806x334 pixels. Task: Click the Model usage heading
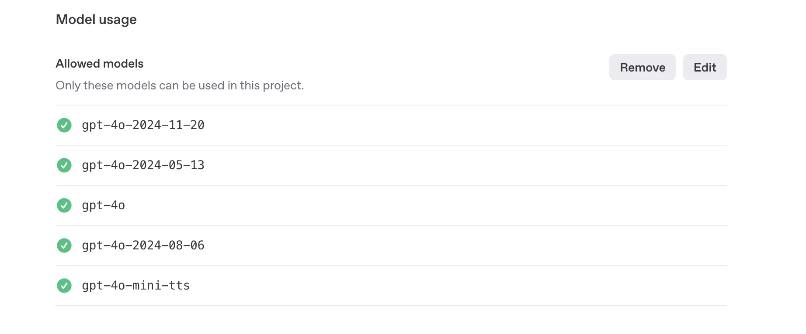[96, 20]
